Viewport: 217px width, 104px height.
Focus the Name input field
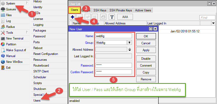[x=114, y=36]
